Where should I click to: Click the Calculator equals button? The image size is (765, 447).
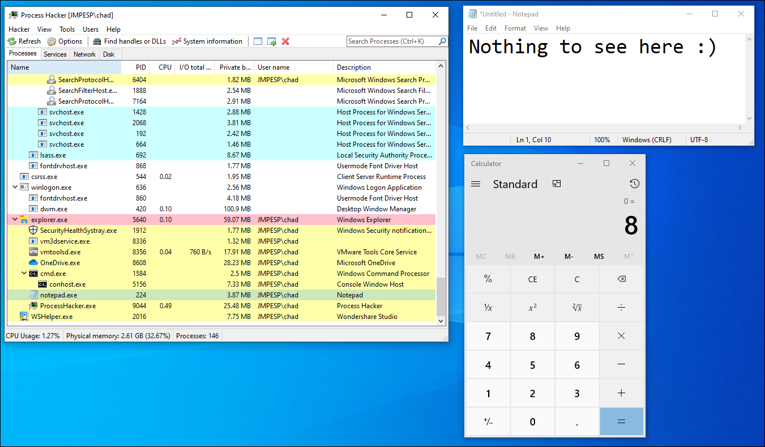(x=622, y=422)
